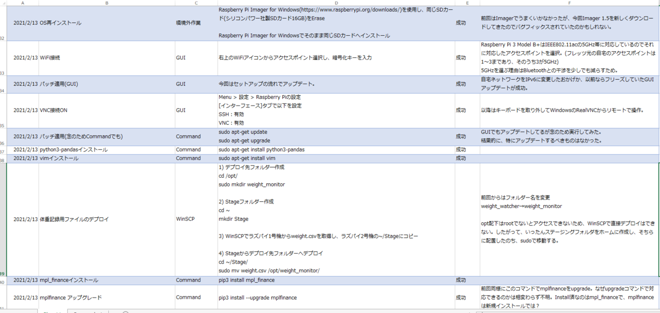Click the cell 'mpl_financeインストール'
This screenshot has height=313, width=660.
pyautogui.click(x=106, y=281)
